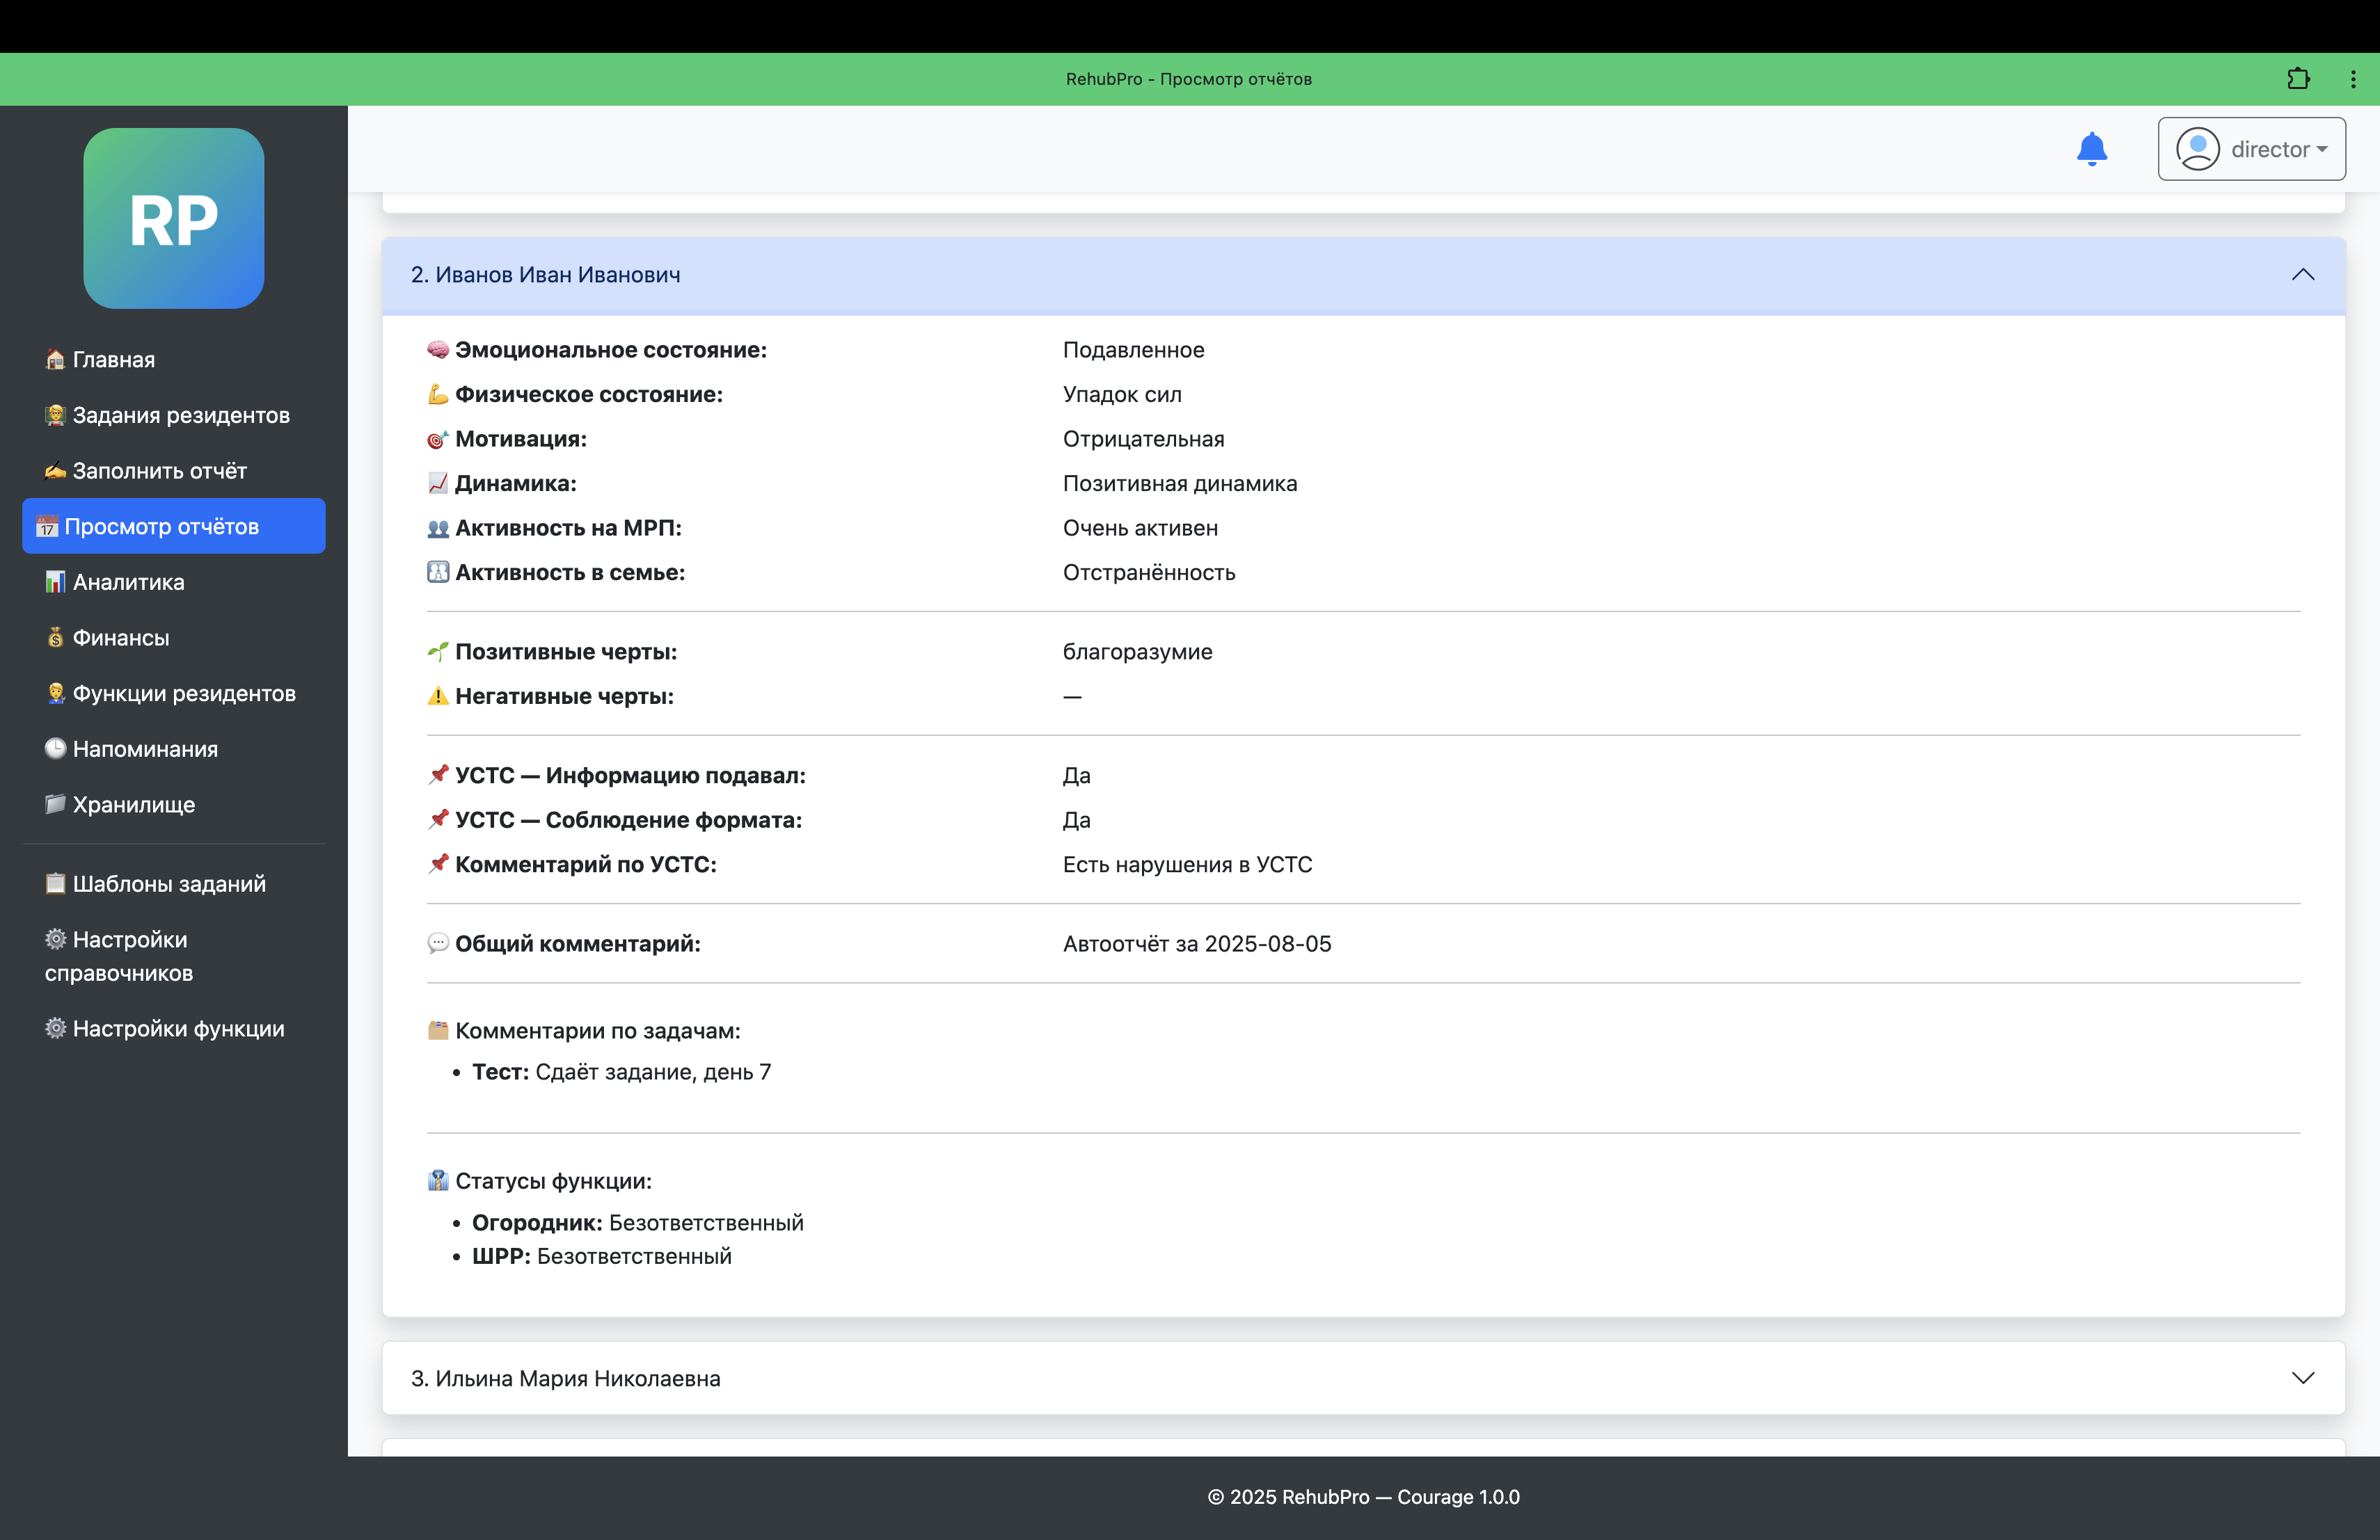Click the money bag icon beside Финансы
The image size is (2380, 1540).
55,638
